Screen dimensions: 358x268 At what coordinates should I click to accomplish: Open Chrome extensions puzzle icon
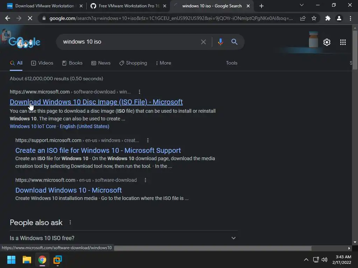tap(328, 18)
